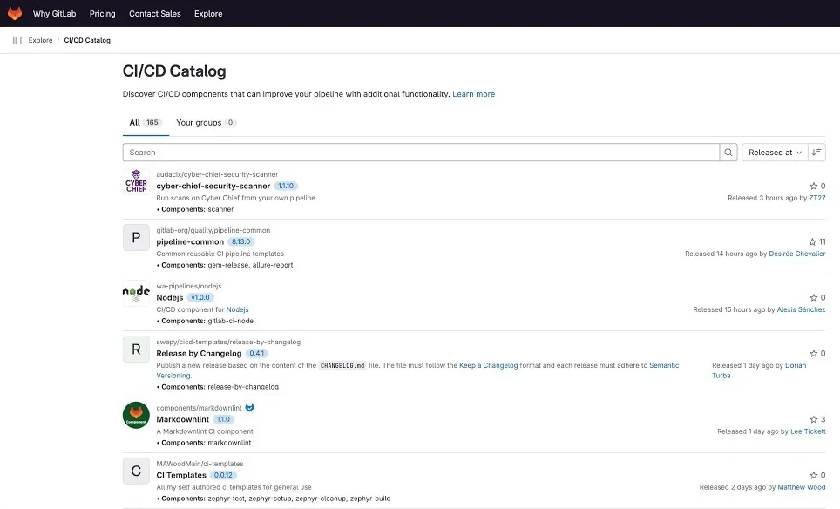Open the cyber-chief-security-scanner title link
The width and height of the screenshot is (840, 509).
click(213, 186)
